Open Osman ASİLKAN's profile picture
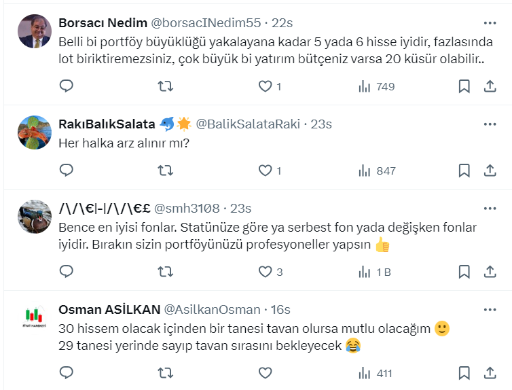The height and width of the screenshot is (390, 512). pyautogui.click(x=35, y=318)
